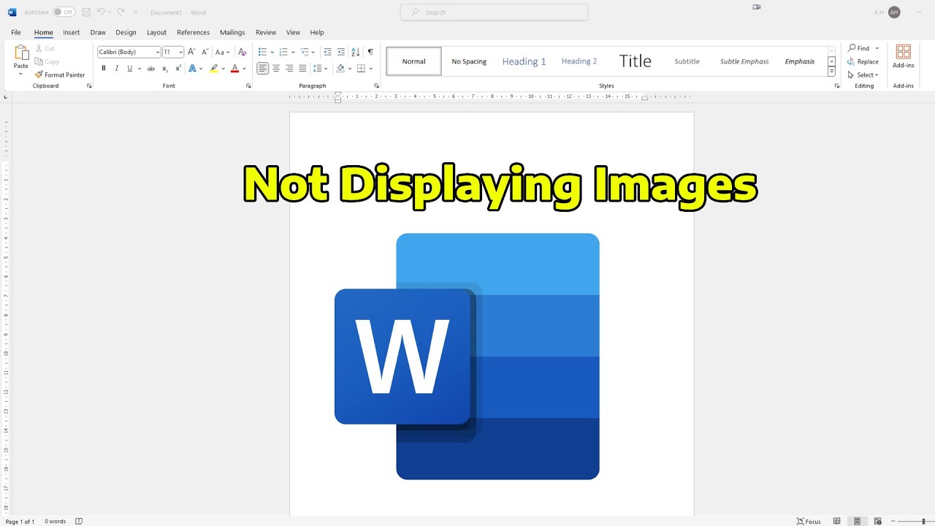Click the Paste clipboard icon
This screenshot has width=935, height=526.
[x=21, y=53]
